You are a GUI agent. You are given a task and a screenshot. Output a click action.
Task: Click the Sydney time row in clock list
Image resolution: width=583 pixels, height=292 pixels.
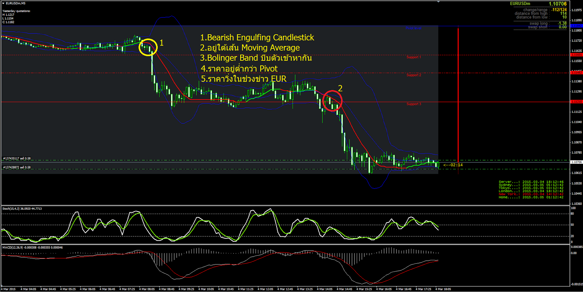531,185
